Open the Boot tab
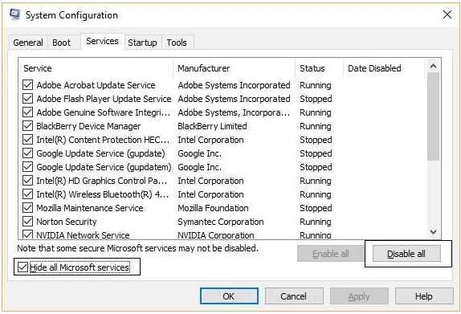 click(x=62, y=43)
